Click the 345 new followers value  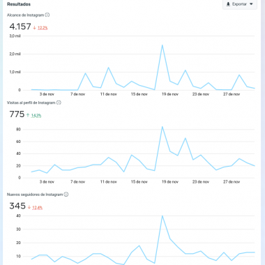click(x=17, y=206)
